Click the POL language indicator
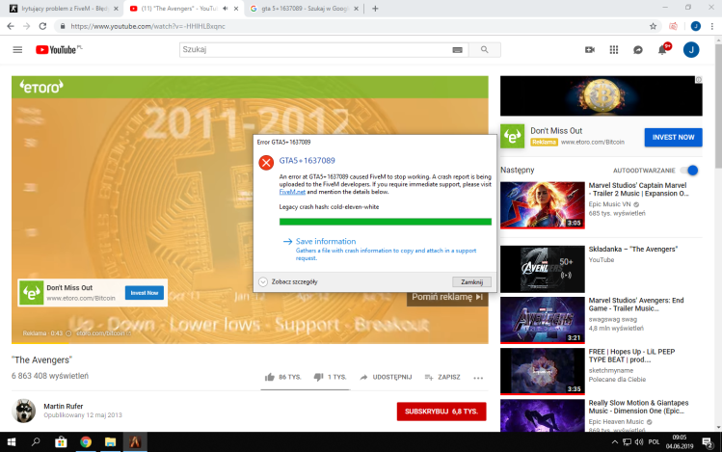Image resolution: width=722 pixels, height=452 pixels. pos(654,441)
